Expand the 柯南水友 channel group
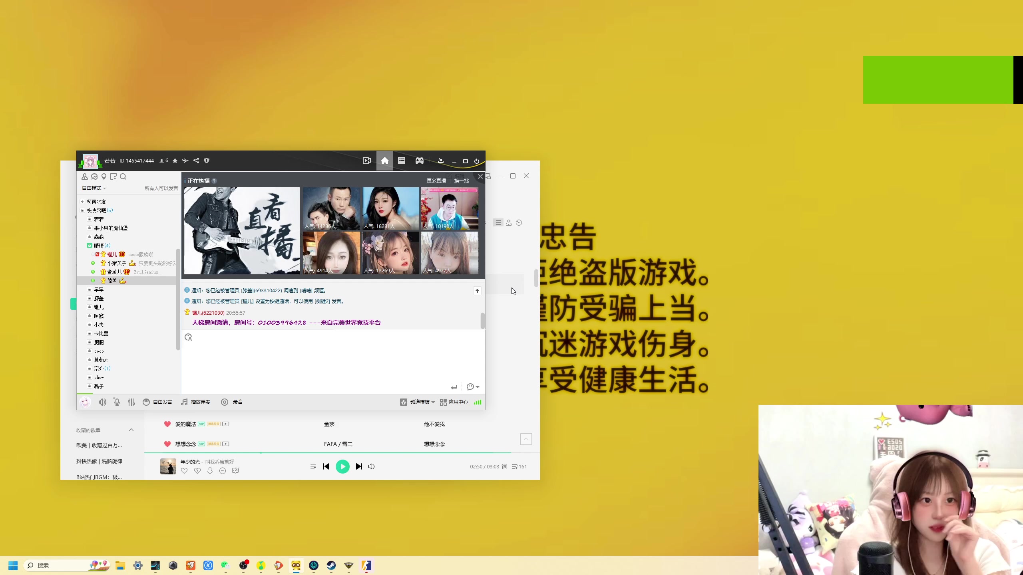 coord(82,202)
